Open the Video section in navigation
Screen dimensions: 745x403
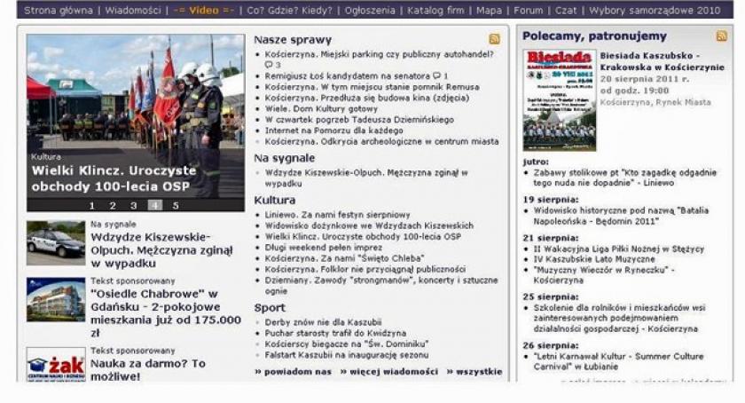(203, 10)
